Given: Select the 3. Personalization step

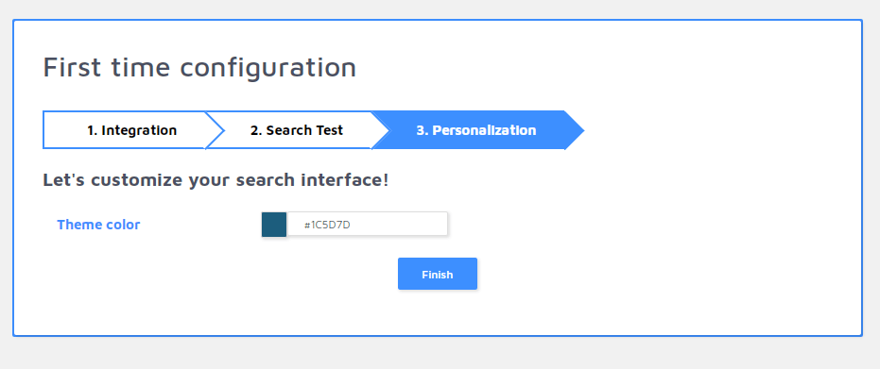Looking at the screenshot, I should click(x=476, y=130).
